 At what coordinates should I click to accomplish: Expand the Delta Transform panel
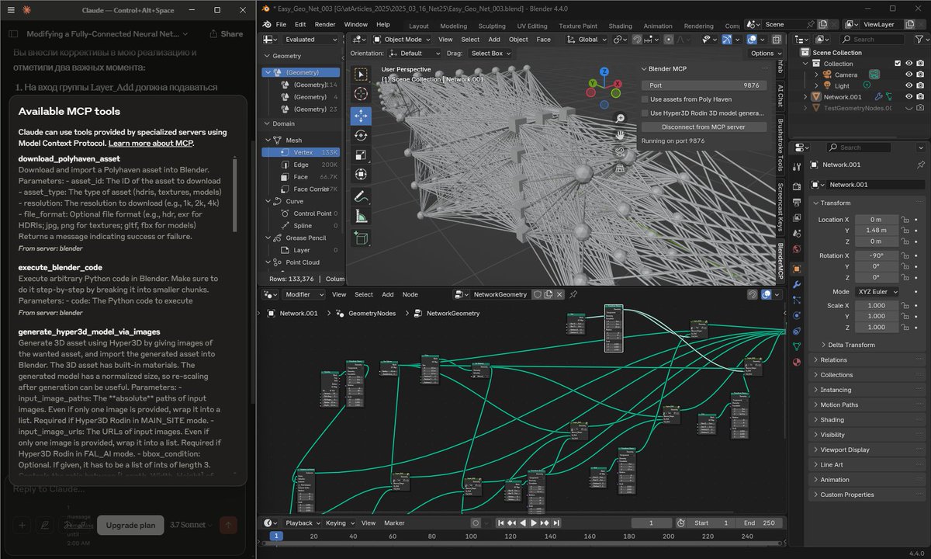point(852,345)
